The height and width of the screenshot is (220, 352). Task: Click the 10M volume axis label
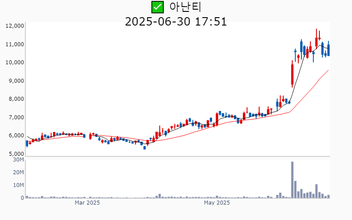[x=18, y=185]
